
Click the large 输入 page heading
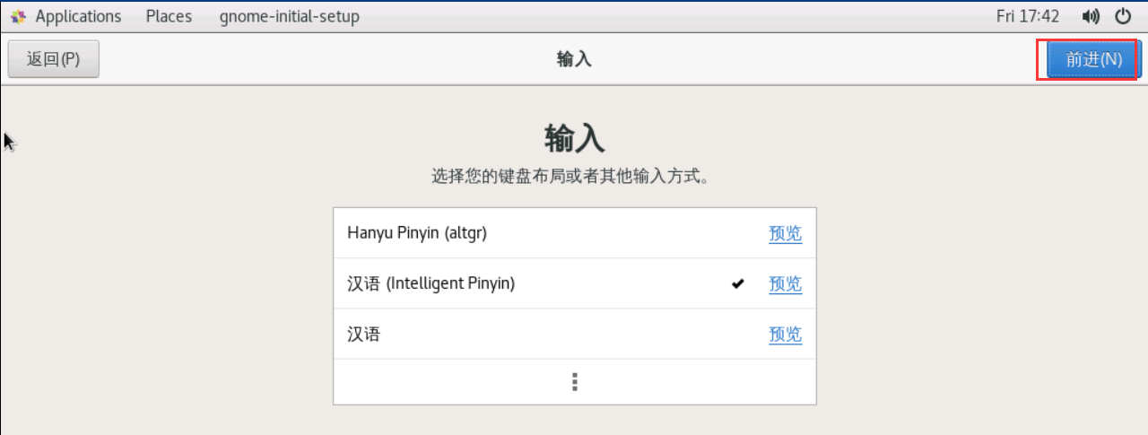click(574, 140)
